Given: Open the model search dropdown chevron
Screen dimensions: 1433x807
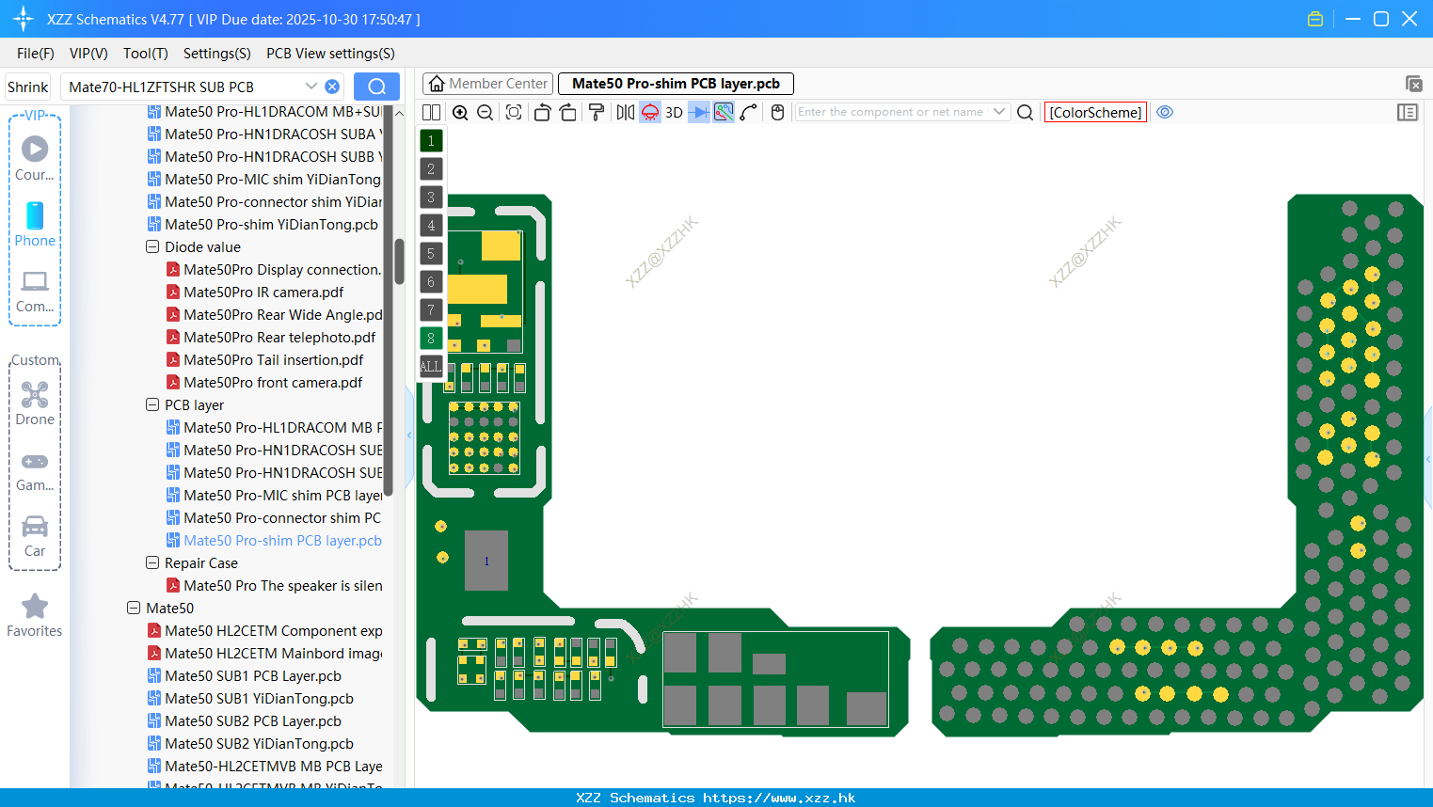Looking at the screenshot, I should pyautogui.click(x=310, y=87).
